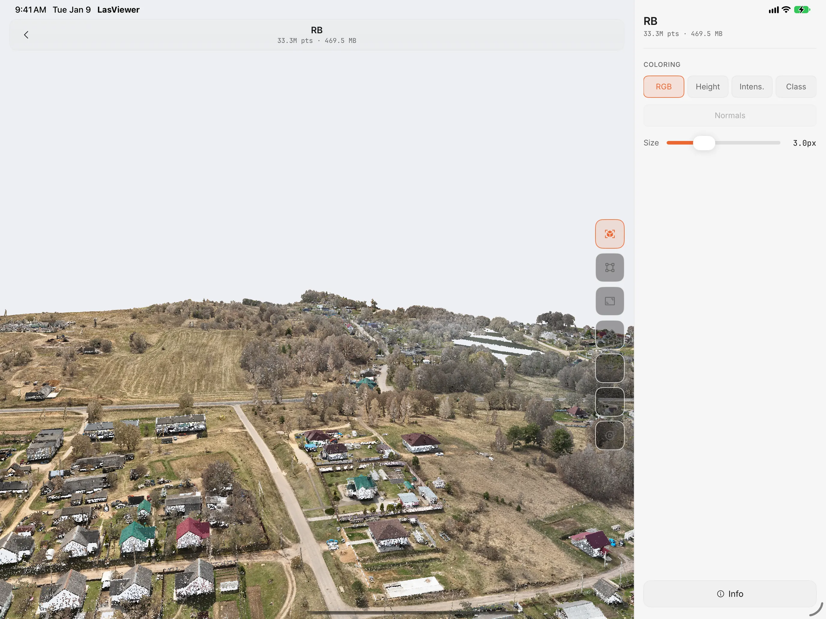This screenshot has height=619, width=826.
Task: Click the point Size slider knob
Action: [704, 143]
